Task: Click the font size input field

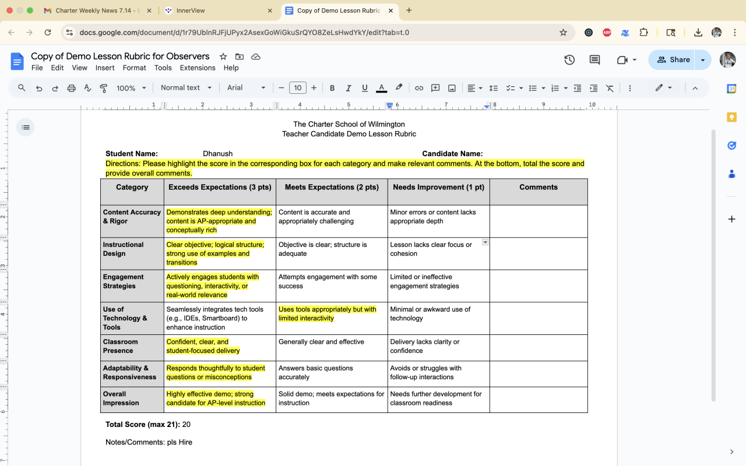Action: [x=297, y=88]
